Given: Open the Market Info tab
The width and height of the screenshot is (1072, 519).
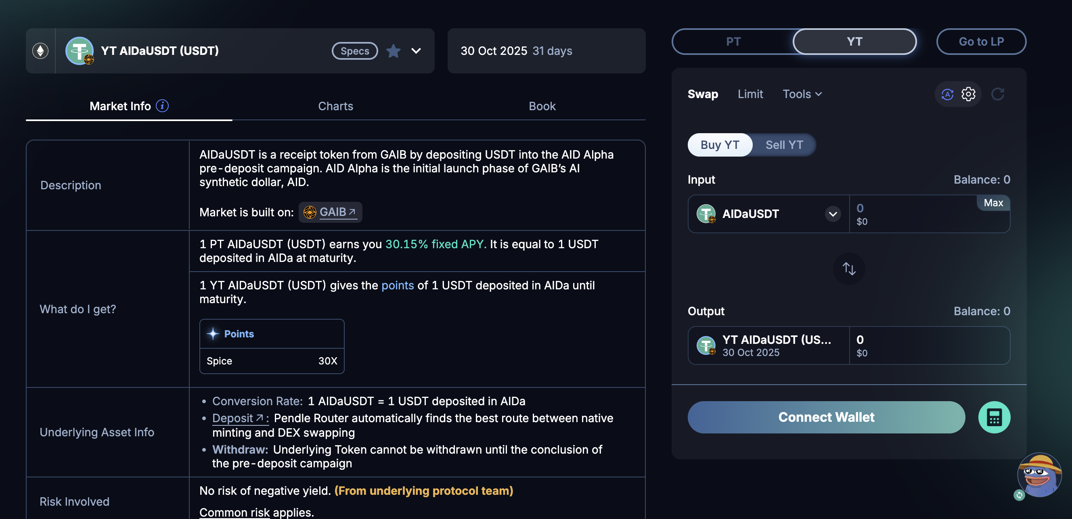Looking at the screenshot, I should tap(129, 106).
